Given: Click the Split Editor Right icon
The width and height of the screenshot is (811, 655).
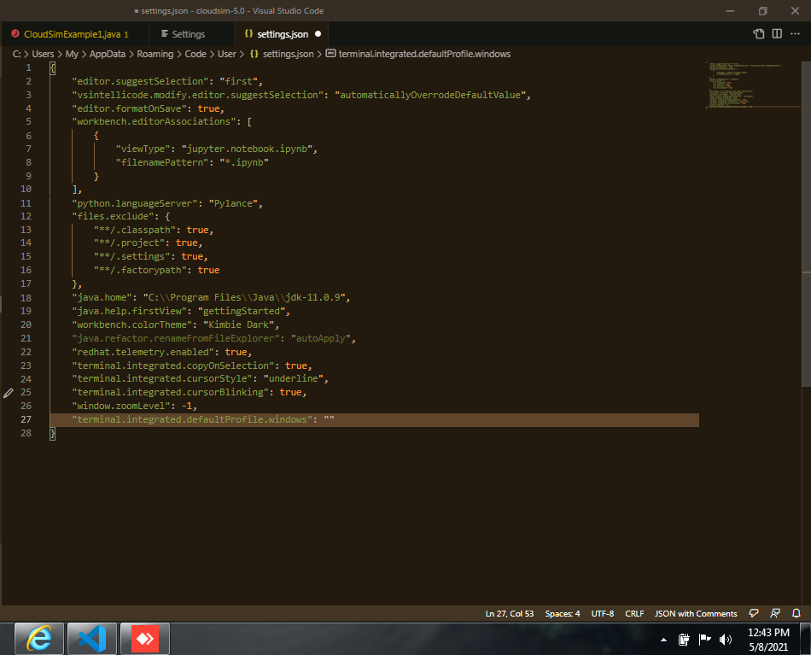Looking at the screenshot, I should (779, 33).
